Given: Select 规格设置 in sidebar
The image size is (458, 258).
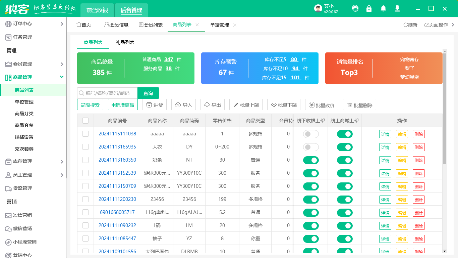Looking at the screenshot, I should pyautogui.click(x=24, y=137).
